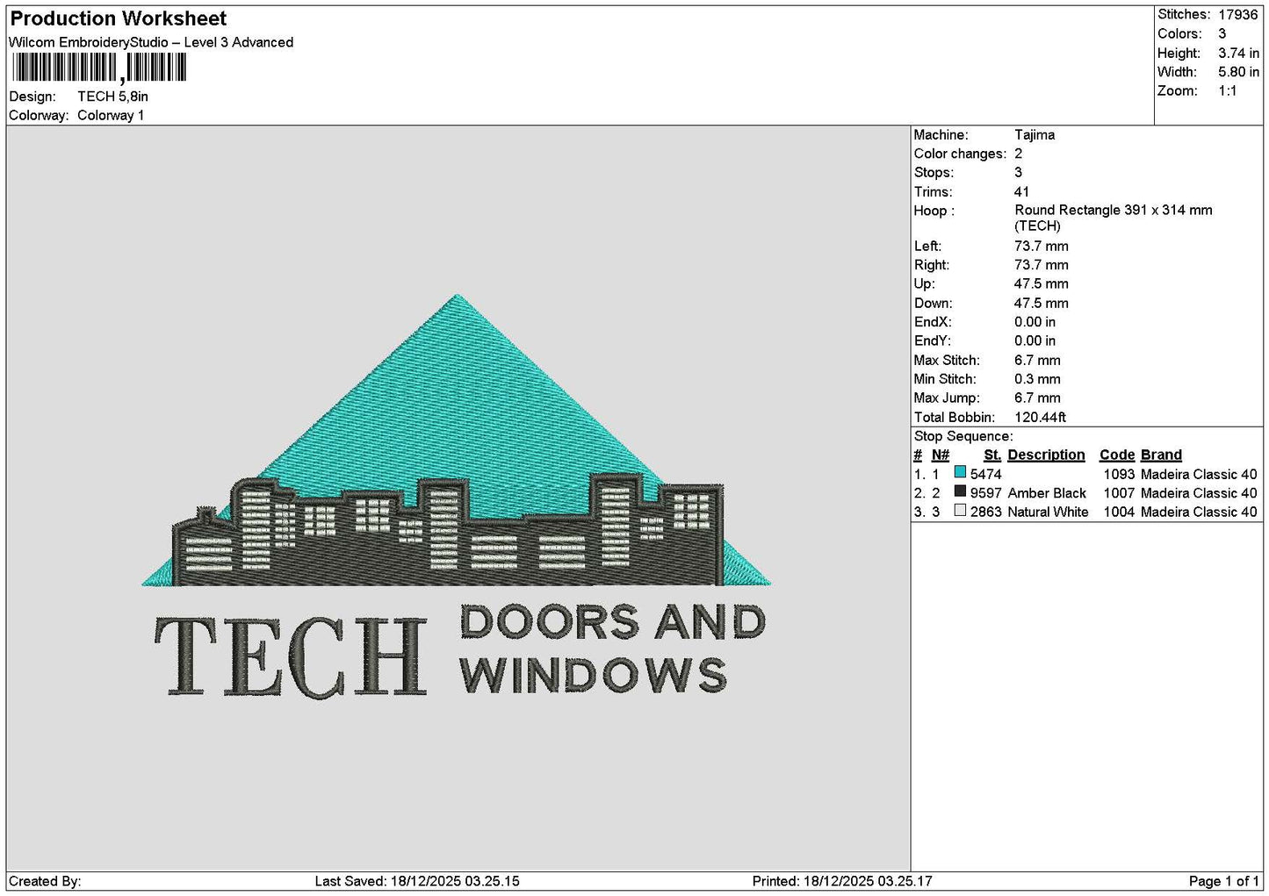Click the teal 5474 color swatch
Viewport: 1269px width, 896px height.
(x=960, y=473)
